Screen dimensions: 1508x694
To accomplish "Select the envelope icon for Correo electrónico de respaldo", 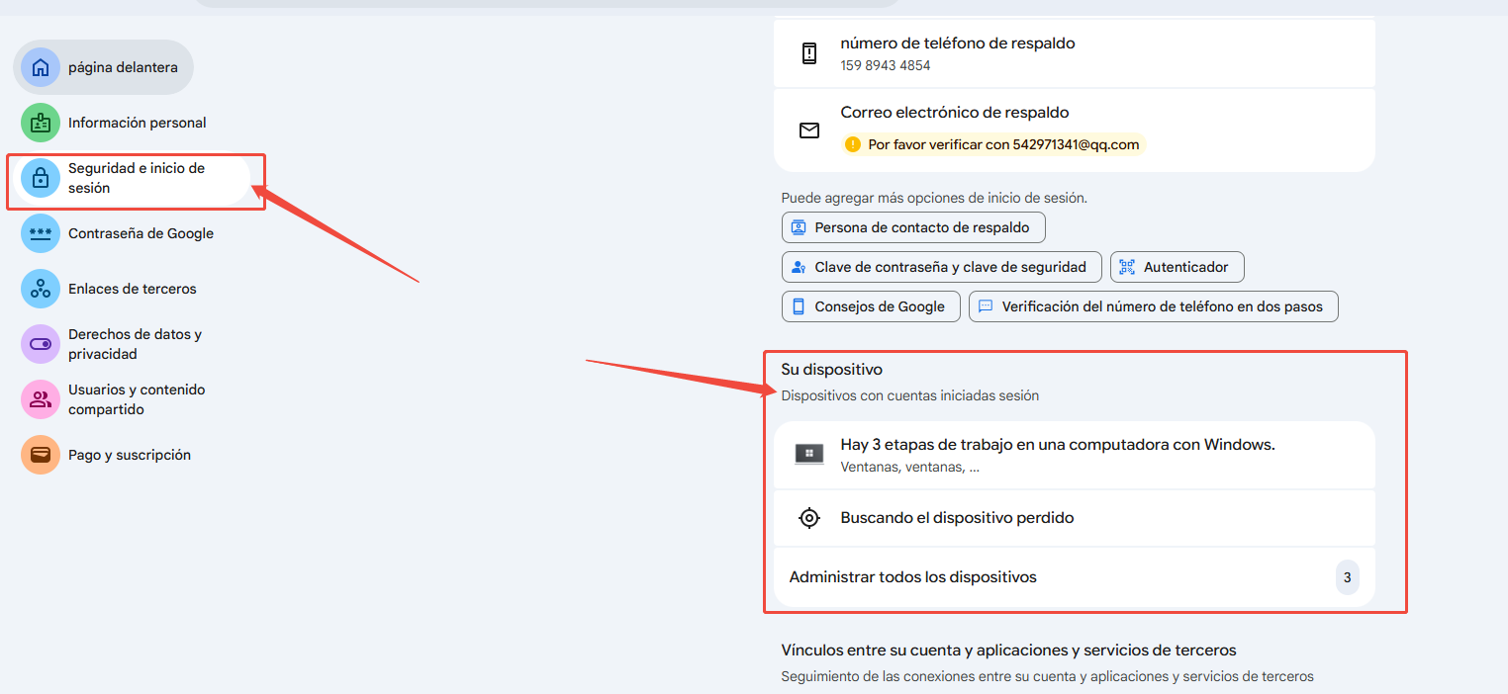I will 810,130.
